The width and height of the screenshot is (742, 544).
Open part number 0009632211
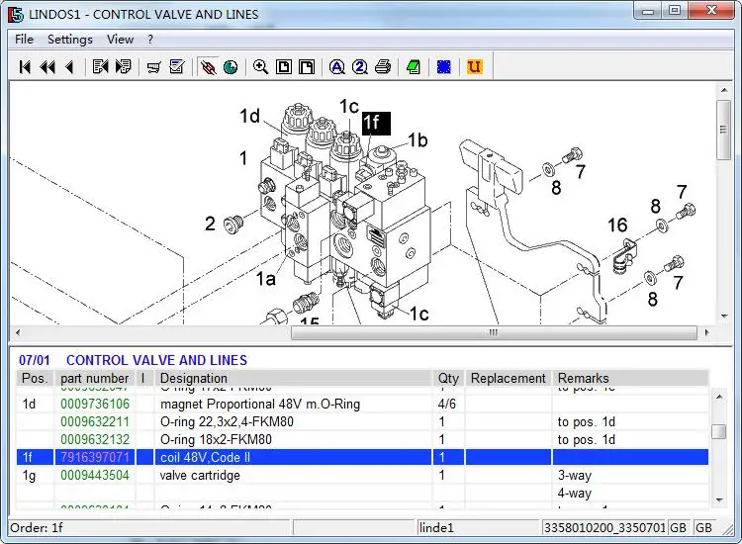(x=95, y=422)
